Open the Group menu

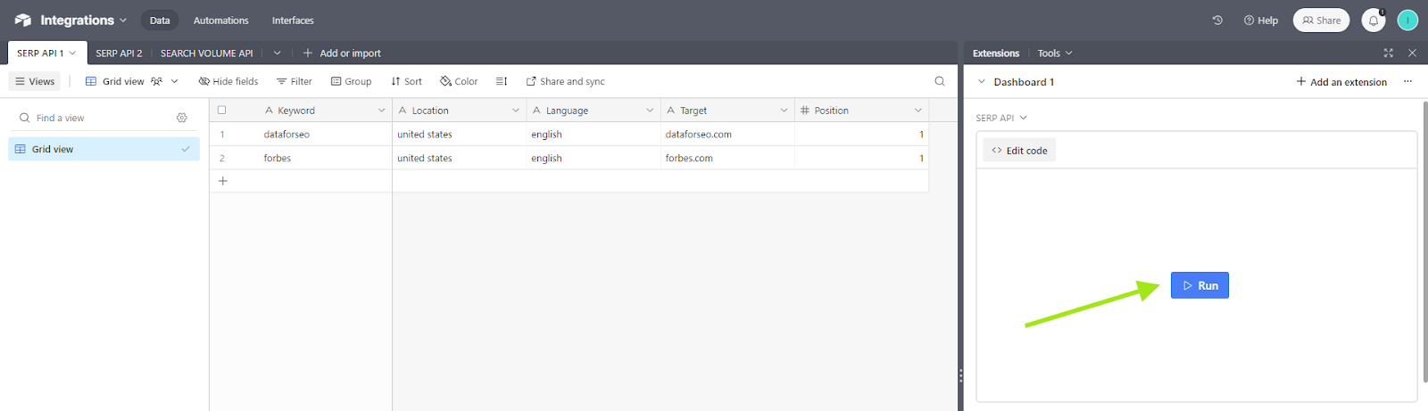[x=351, y=81]
